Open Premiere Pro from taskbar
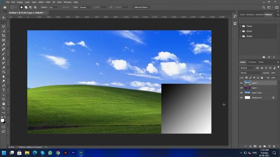Screen dimensions: 280x157 click(x=73, y=153)
